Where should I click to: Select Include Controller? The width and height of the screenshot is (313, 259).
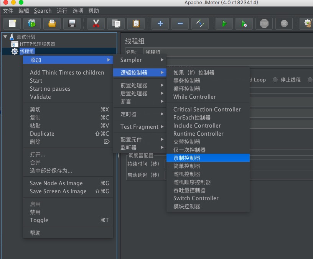coord(208,125)
